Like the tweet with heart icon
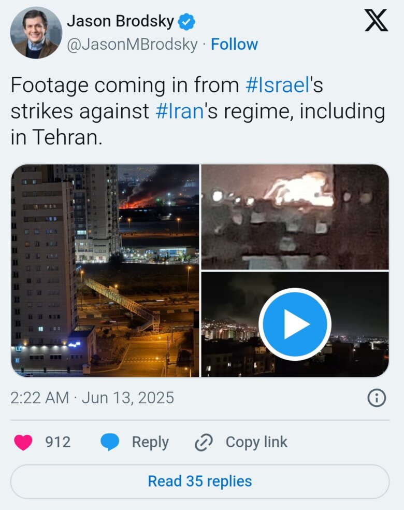 (x=23, y=442)
